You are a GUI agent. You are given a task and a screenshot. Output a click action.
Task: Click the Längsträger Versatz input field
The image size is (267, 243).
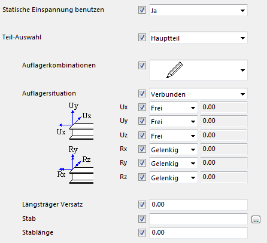198,205
